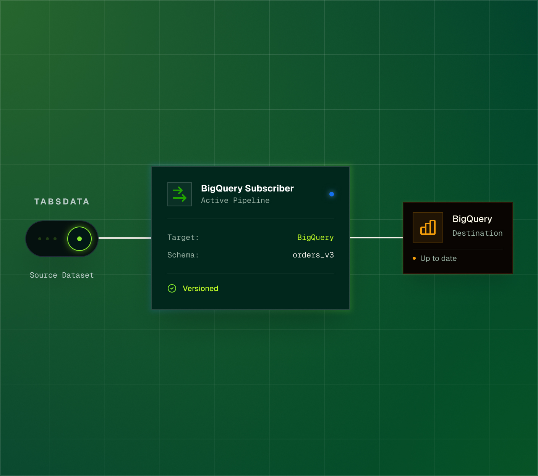Open the green BigQuery target value
538x476 pixels.
(x=316, y=238)
